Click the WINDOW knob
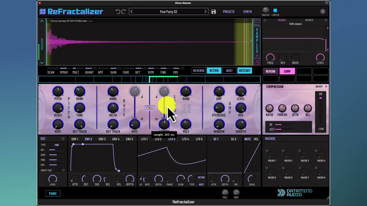 219,124
